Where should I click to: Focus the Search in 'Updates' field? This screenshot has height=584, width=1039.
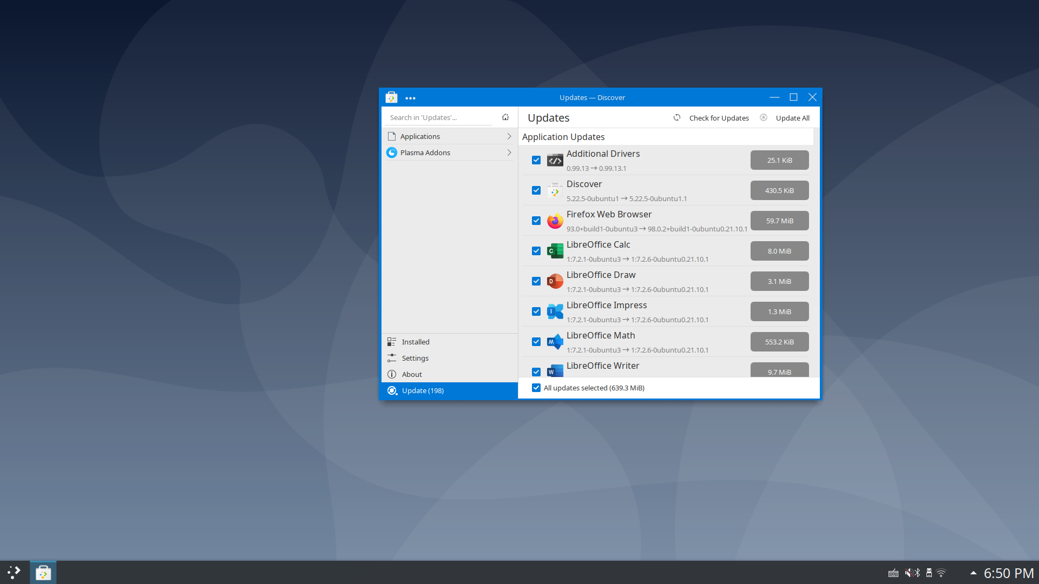point(439,117)
